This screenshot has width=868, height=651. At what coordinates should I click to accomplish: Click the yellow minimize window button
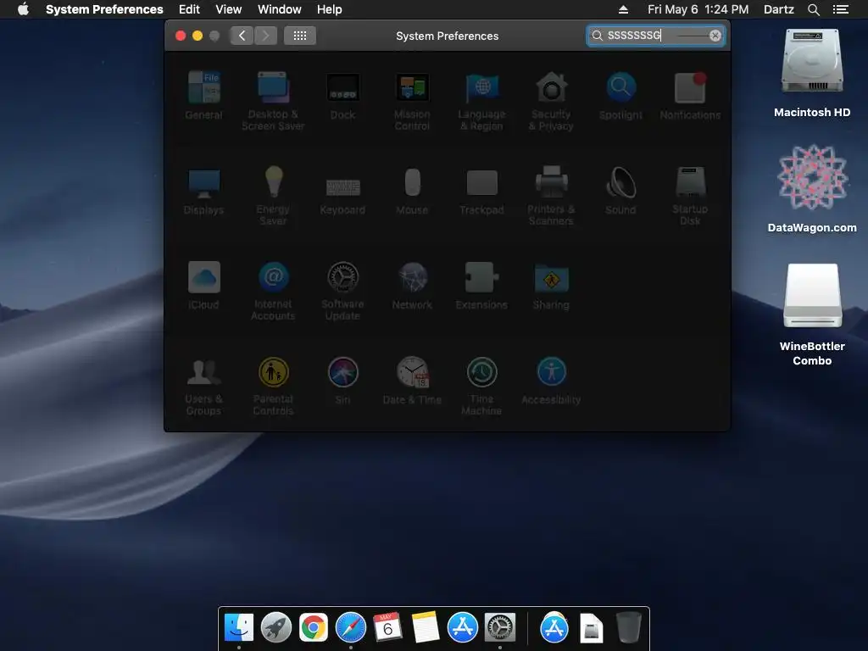point(197,36)
